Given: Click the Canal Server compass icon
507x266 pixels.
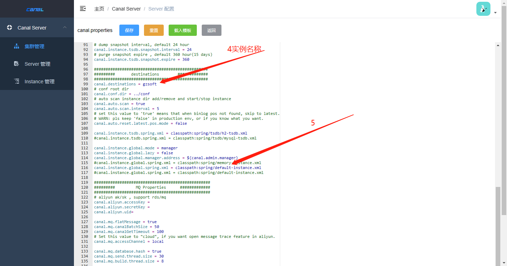Looking at the screenshot, I should click(10, 28).
